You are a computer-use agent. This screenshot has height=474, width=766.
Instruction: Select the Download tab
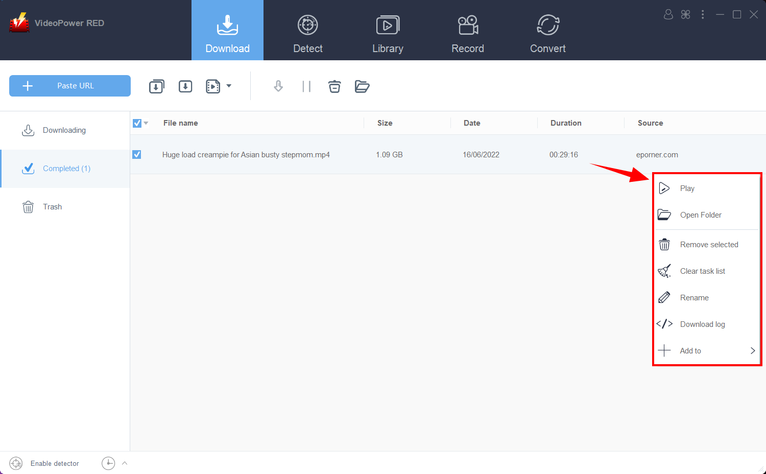click(x=227, y=30)
